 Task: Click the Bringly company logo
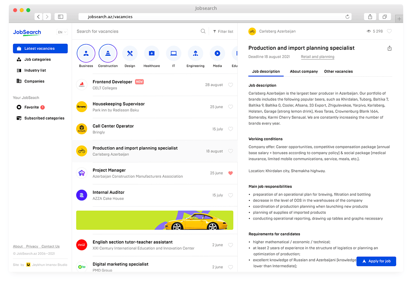coord(81,129)
